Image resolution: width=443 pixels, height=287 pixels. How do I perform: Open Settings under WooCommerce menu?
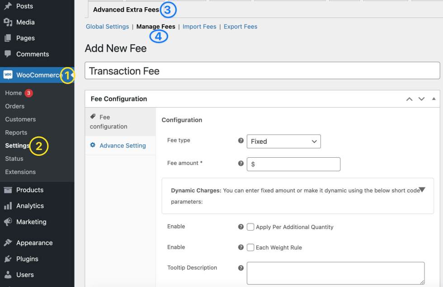point(17,146)
